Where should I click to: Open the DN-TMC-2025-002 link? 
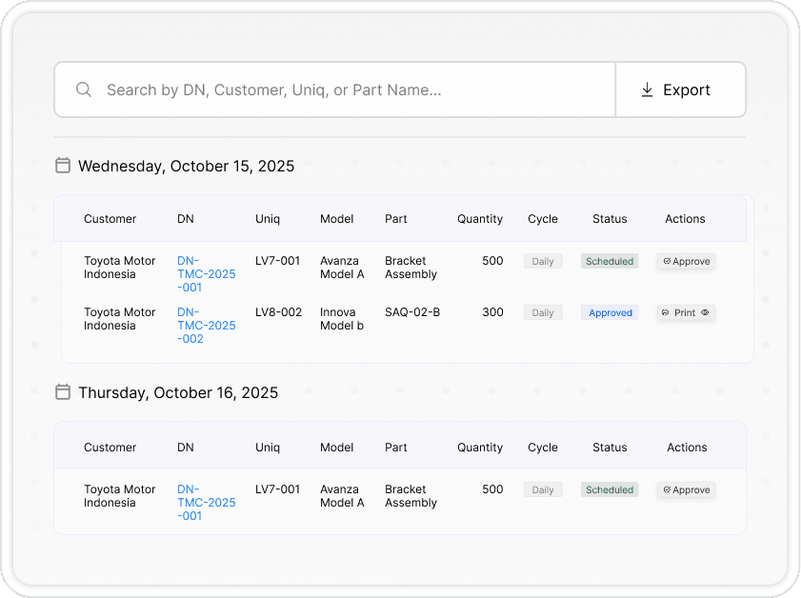pyautogui.click(x=207, y=326)
